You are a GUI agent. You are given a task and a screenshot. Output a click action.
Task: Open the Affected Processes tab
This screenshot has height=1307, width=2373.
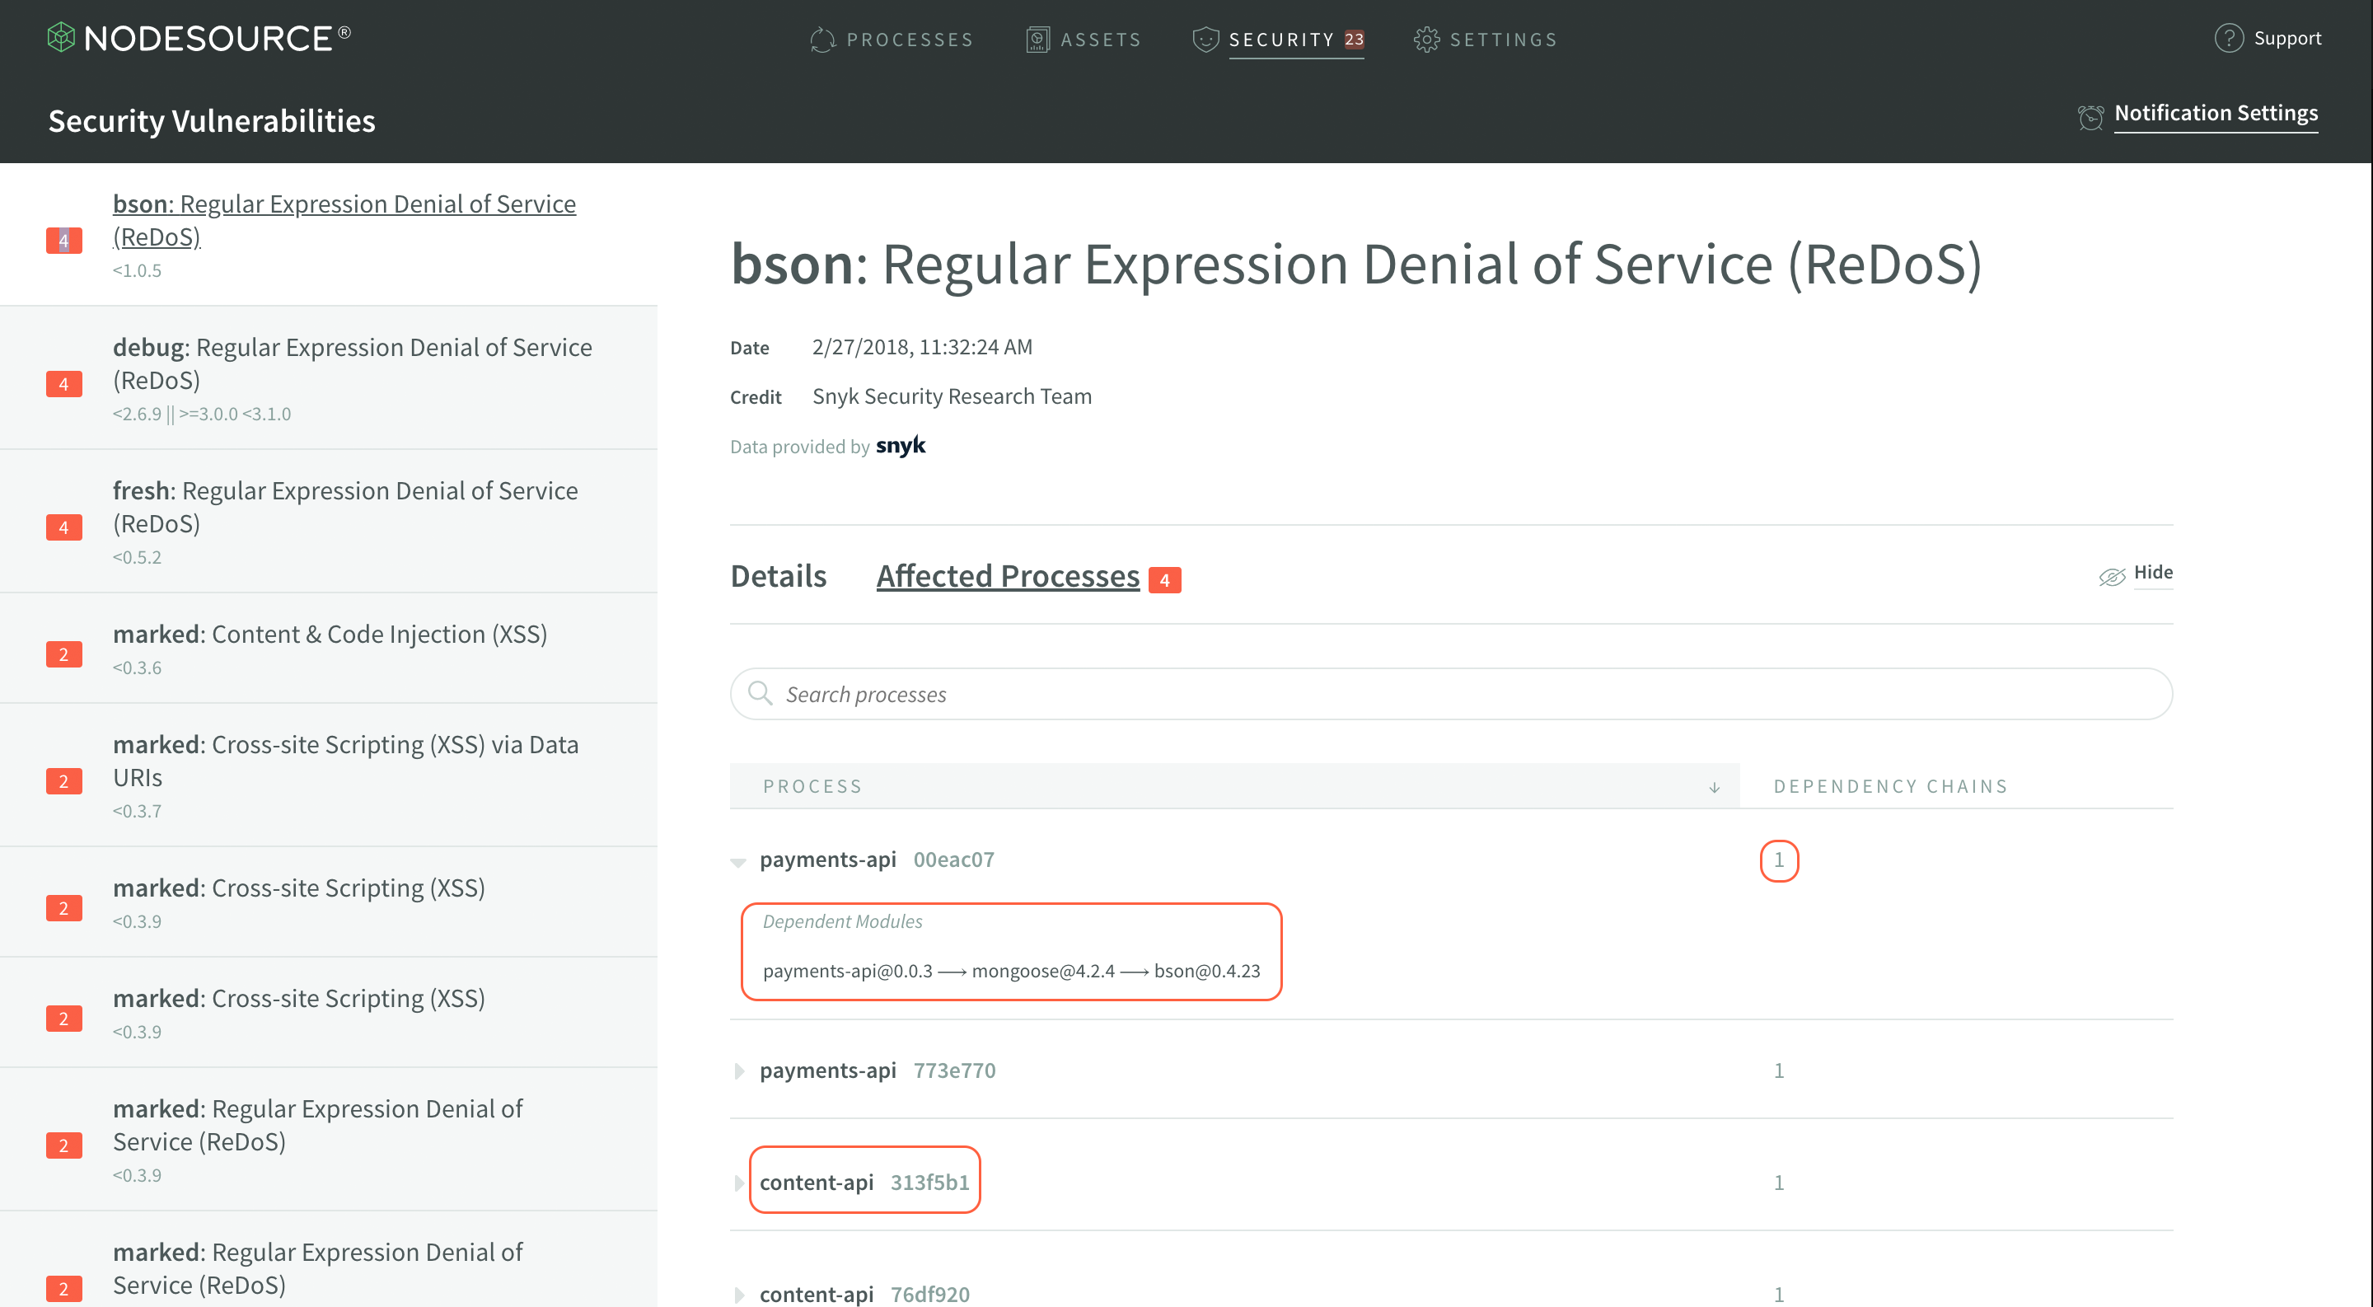[1008, 576]
